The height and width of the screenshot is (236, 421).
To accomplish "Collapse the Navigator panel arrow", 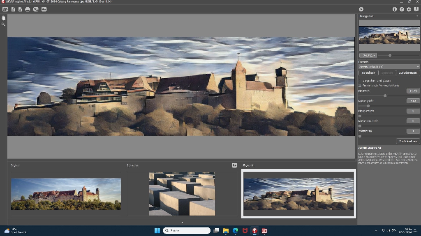I will coord(417,16).
